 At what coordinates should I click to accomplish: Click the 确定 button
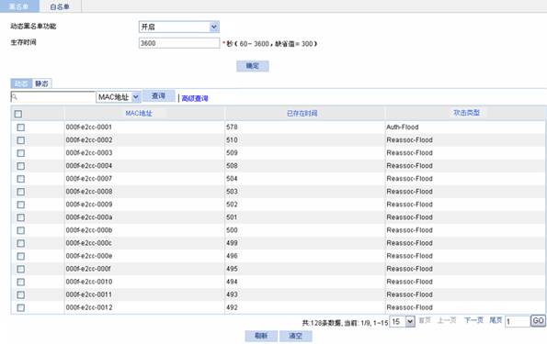(253, 66)
